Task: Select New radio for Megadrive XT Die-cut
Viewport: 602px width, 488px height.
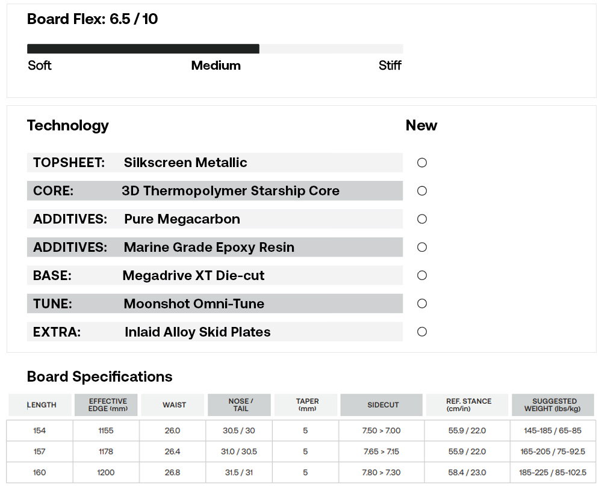Action: click(422, 275)
